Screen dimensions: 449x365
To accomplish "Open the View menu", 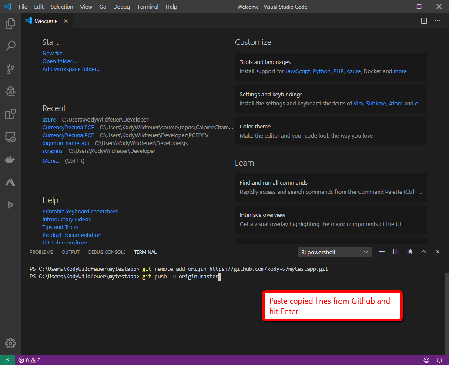I will [x=86, y=7].
